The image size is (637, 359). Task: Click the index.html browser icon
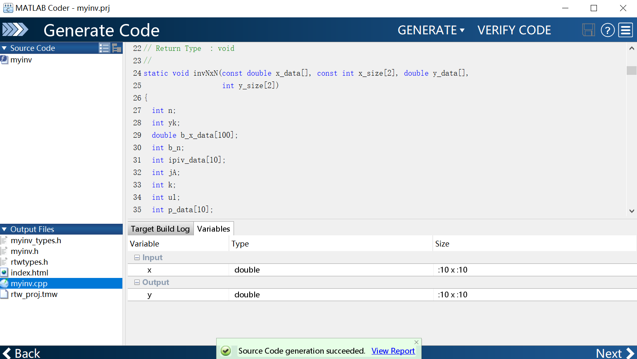(x=4, y=273)
